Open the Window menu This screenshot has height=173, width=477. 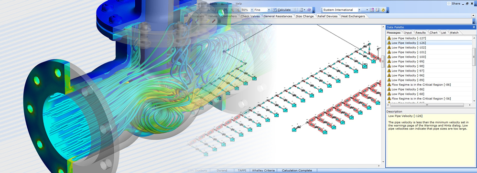pos(226,4)
